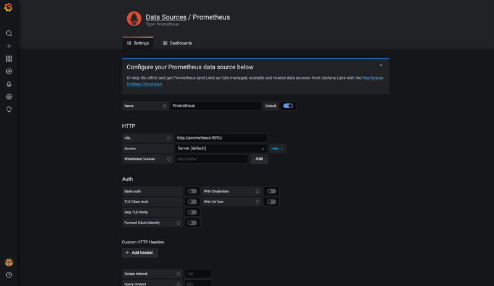
Task: Enable the TLS Client Auth switch
Action: click(192, 202)
